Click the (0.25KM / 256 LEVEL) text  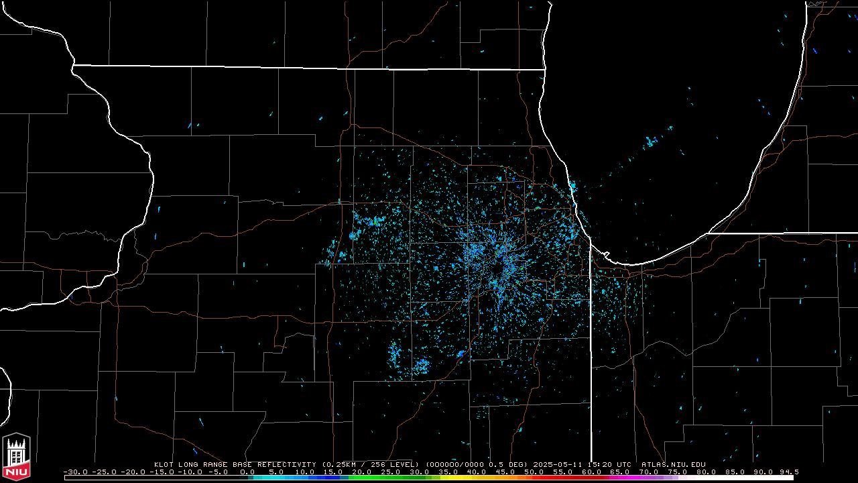tap(371, 464)
